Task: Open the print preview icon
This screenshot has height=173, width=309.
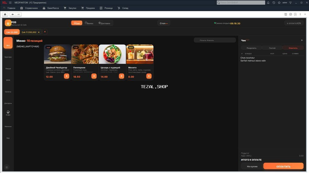Action: pyautogui.click(x=295, y=14)
